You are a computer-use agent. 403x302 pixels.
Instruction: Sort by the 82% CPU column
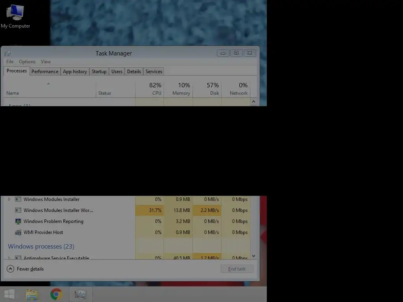150,89
